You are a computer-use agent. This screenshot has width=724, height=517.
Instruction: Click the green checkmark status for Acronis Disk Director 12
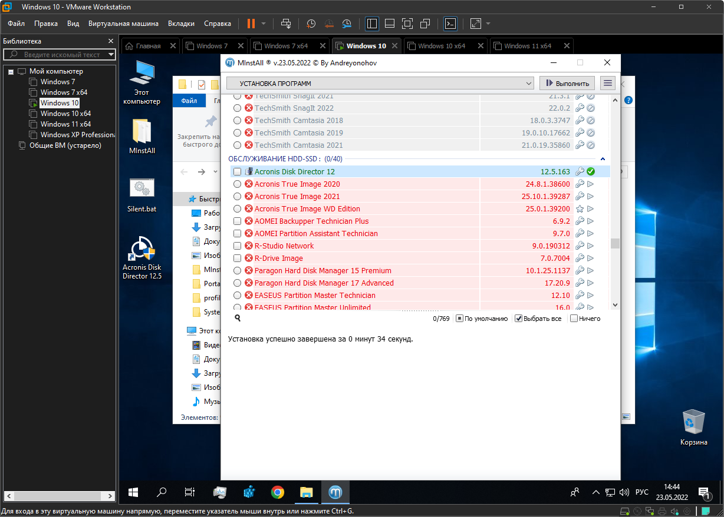(x=590, y=171)
